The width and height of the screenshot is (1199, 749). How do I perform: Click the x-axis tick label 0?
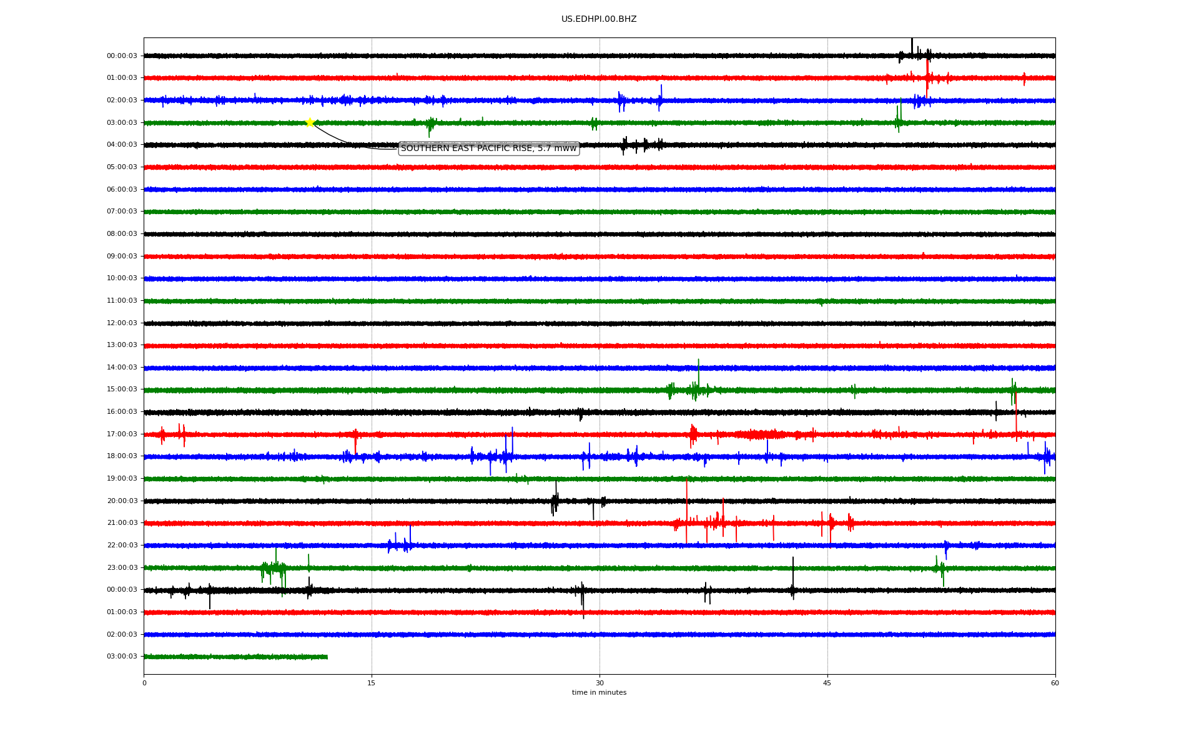pos(144,683)
